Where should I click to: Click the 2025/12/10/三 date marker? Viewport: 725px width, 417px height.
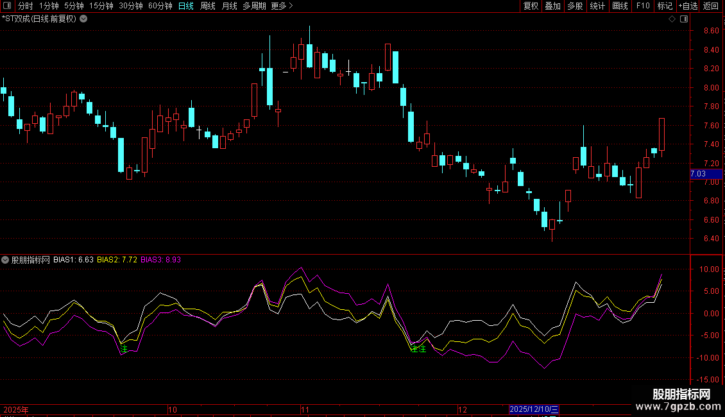pyautogui.click(x=534, y=409)
